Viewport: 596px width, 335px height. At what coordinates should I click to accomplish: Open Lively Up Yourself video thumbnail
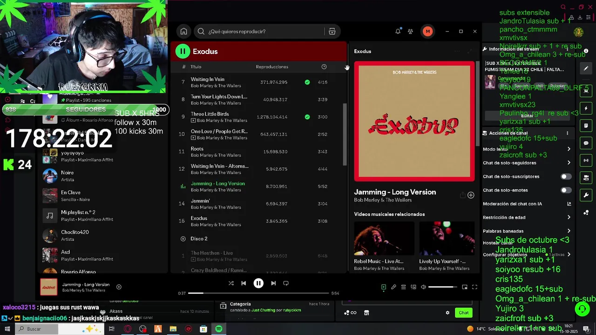point(447,239)
